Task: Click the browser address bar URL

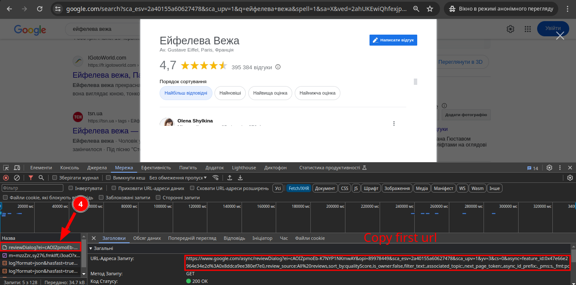Action: point(237,8)
